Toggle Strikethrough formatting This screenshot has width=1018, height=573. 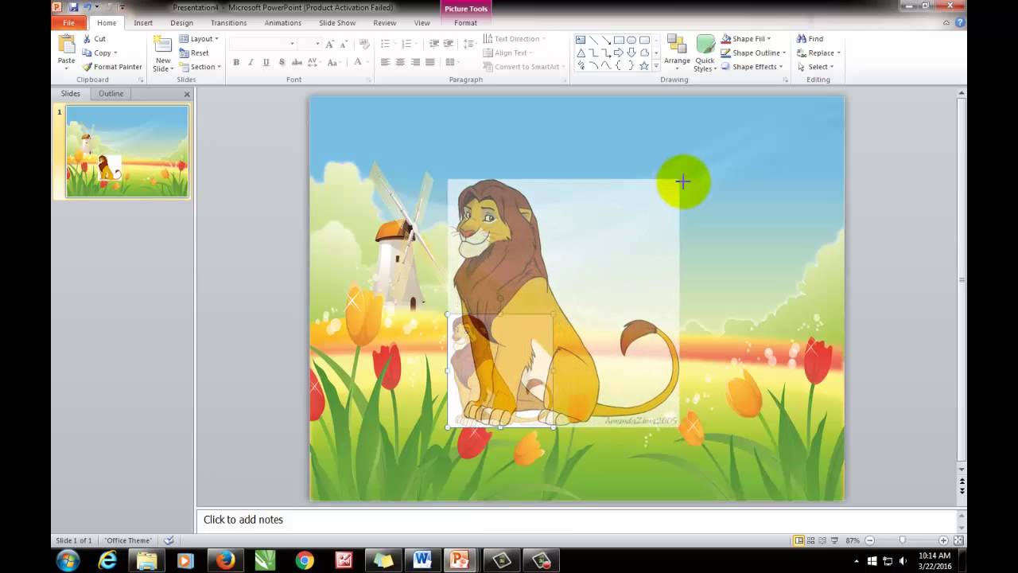(x=297, y=62)
